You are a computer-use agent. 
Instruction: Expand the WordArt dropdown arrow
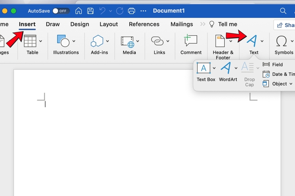coord(236,68)
